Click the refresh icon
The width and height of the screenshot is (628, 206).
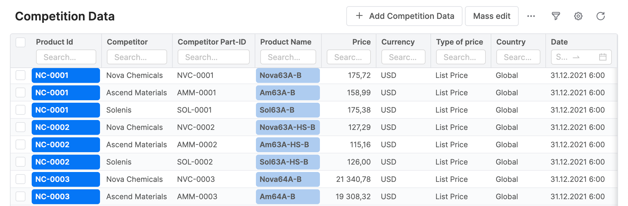coord(600,16)
